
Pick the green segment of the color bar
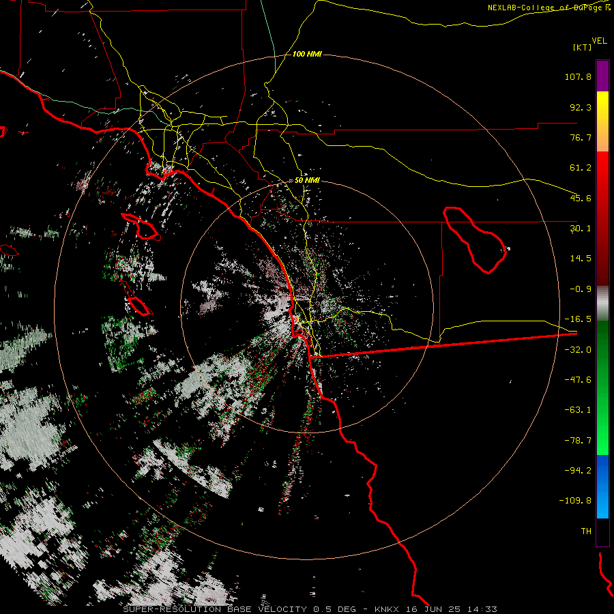pyautogui.click(x=602, y=388)
